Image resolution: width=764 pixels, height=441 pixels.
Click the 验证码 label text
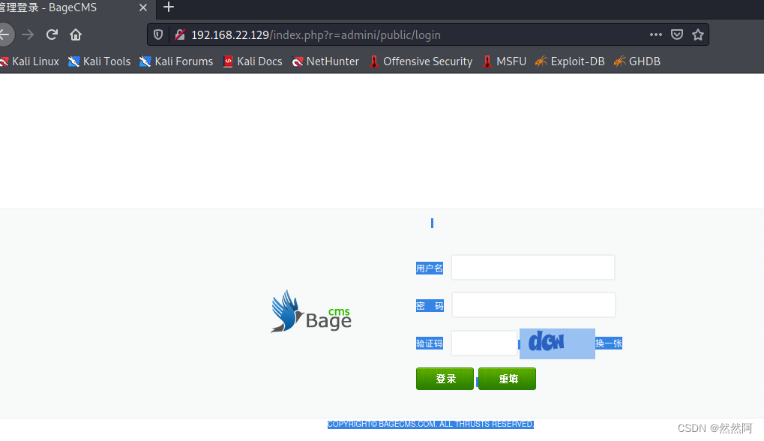click(x=430, y=343)
